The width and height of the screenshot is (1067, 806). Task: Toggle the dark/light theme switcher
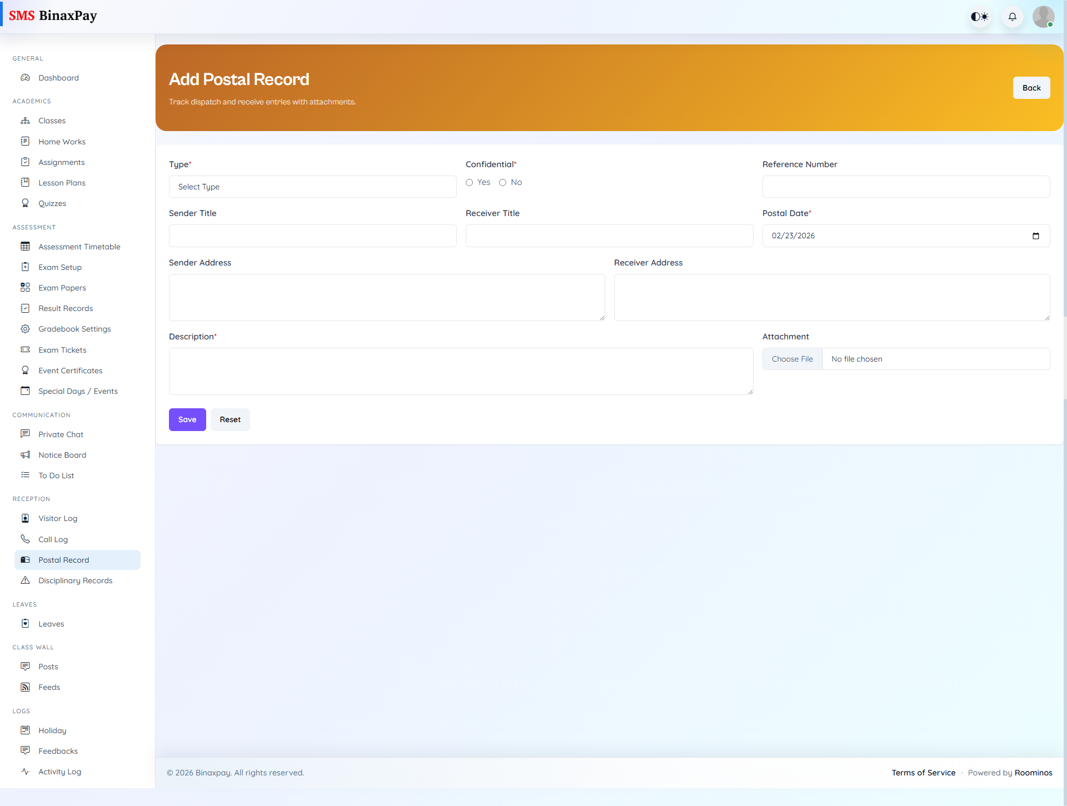(980, 17)
